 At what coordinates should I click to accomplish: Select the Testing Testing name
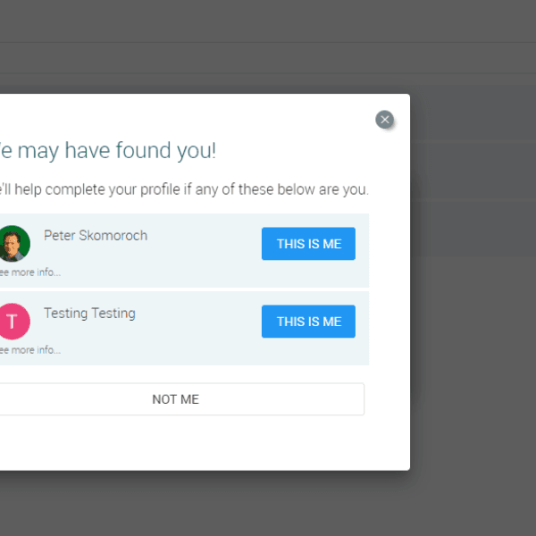tap(89, 314)
